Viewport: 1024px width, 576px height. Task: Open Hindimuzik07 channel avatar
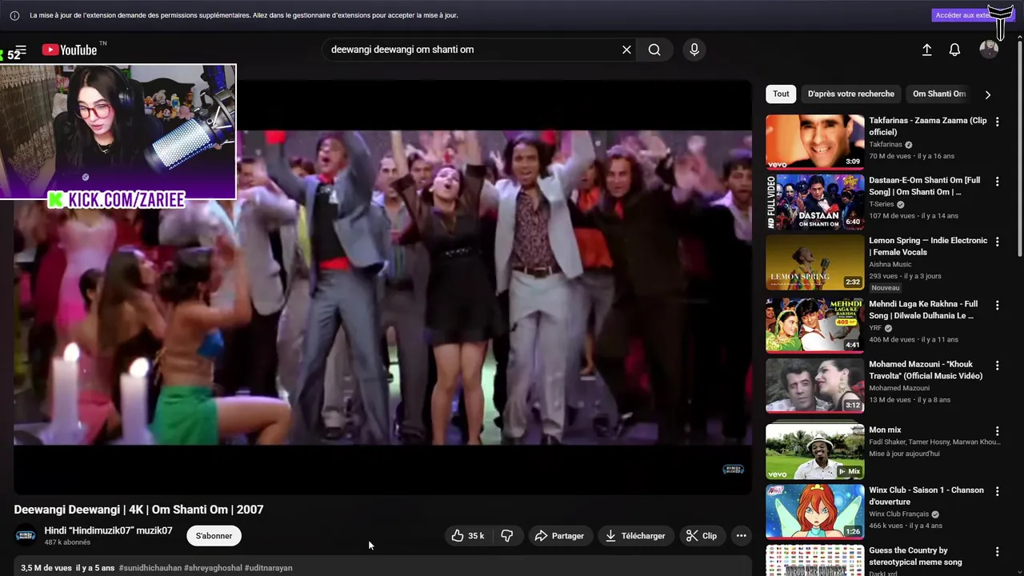click(x=26, y=536)
